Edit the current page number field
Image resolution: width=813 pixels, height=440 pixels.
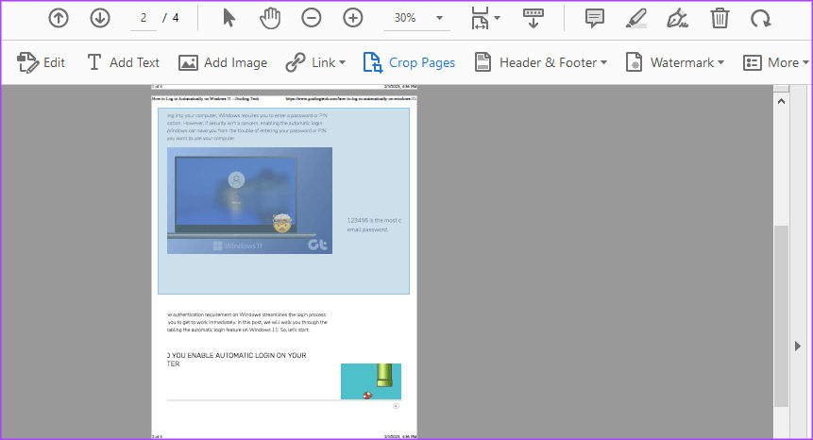point(144,19)
